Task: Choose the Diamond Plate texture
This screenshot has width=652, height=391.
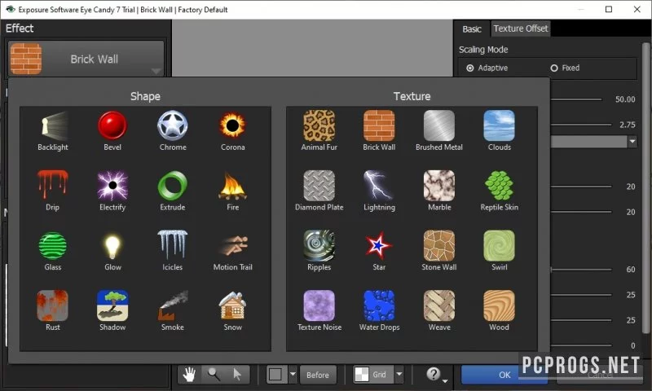Action: coord(319,186)
